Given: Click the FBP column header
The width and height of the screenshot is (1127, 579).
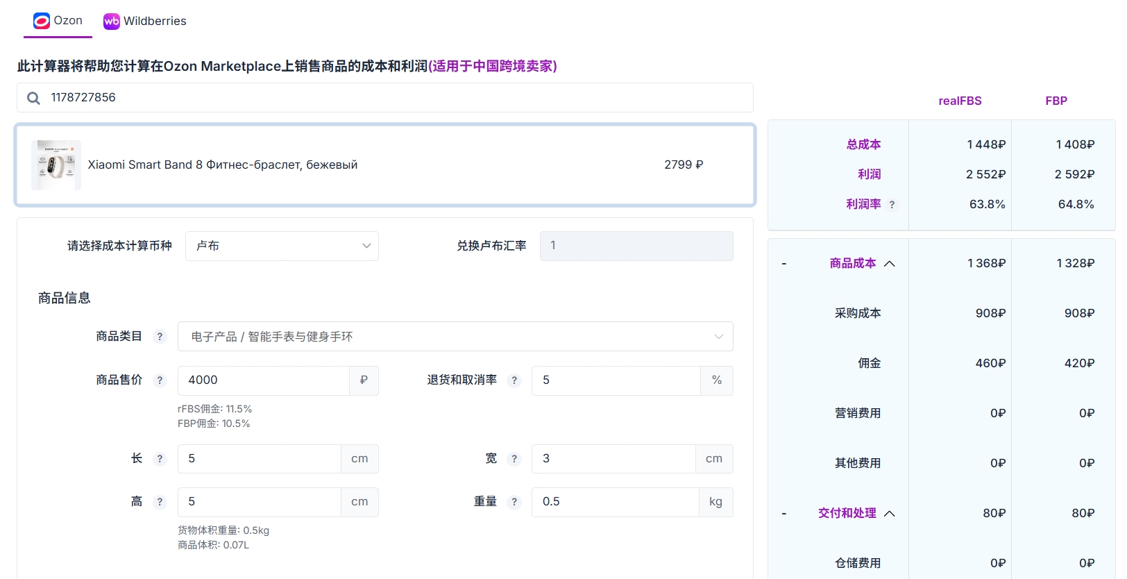Looking at the screenshot, I should 1056,101.
